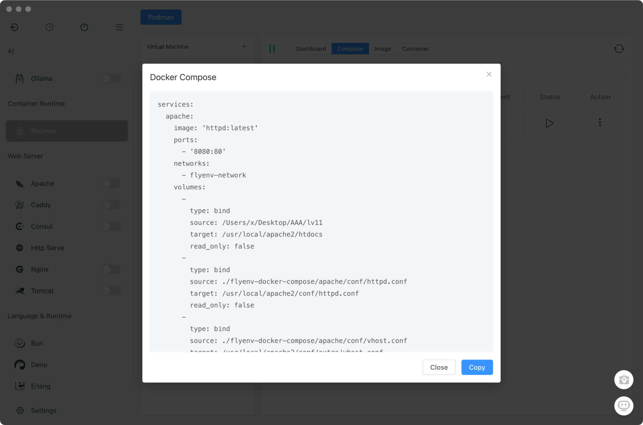Click the Copy button in Docker Compose dialog
The image size is (643, 425).
coord(477,367)
